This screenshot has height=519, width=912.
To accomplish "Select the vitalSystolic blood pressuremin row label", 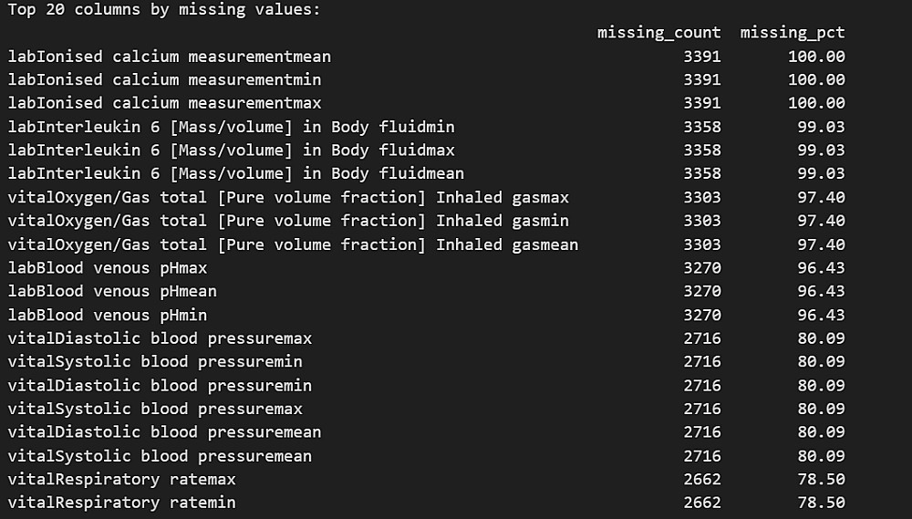I will pos(155,362).
